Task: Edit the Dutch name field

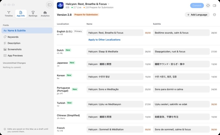Action: [x=115, y=51]
